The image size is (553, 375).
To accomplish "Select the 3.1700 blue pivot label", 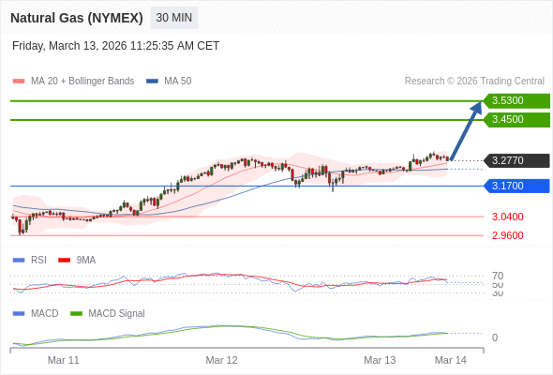I will [516, 186].
